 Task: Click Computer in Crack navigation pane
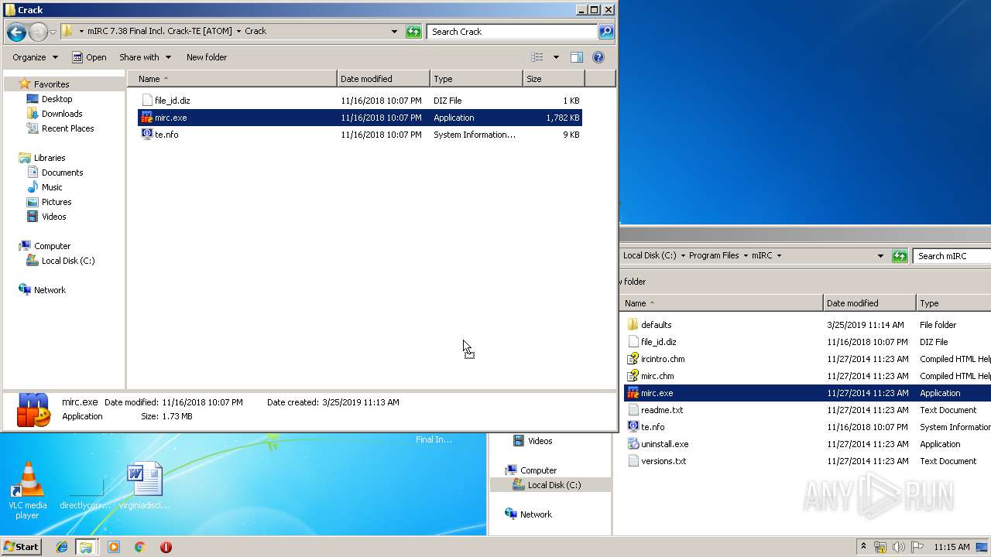[x=52, y=246]
